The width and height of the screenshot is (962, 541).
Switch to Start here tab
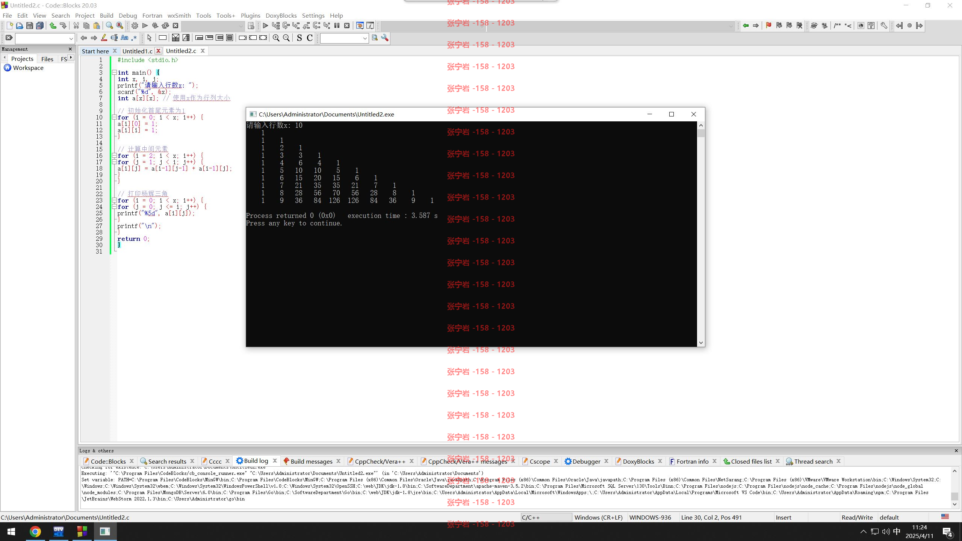point(95,51)
